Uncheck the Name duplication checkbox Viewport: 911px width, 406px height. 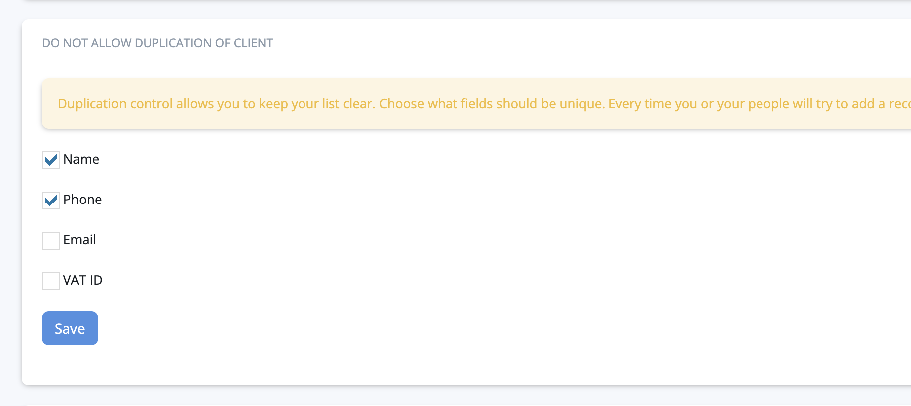coord(51,160)
